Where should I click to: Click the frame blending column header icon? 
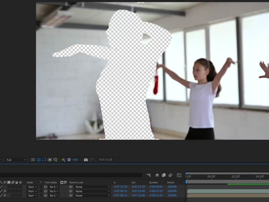(9, 182)
